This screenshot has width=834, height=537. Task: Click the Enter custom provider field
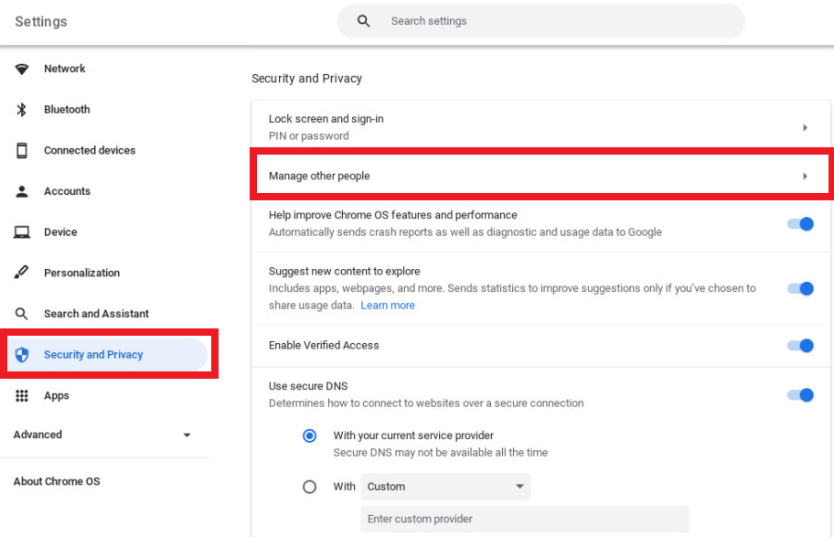point(524,519)
